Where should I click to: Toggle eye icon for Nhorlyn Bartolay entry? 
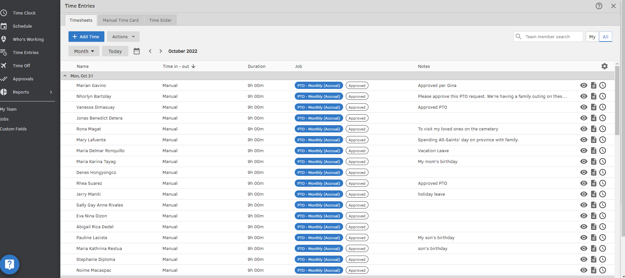(x=584, y=97)
